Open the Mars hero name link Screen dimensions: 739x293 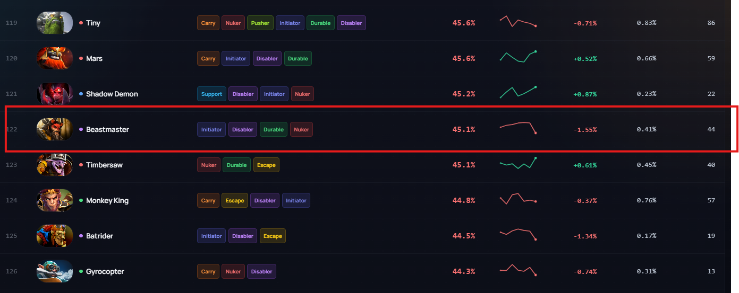point(94,58)
